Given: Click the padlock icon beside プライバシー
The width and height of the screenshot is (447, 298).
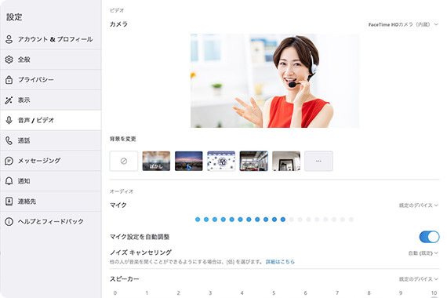Looking at the screenshot, I should [x=9, y=79].
